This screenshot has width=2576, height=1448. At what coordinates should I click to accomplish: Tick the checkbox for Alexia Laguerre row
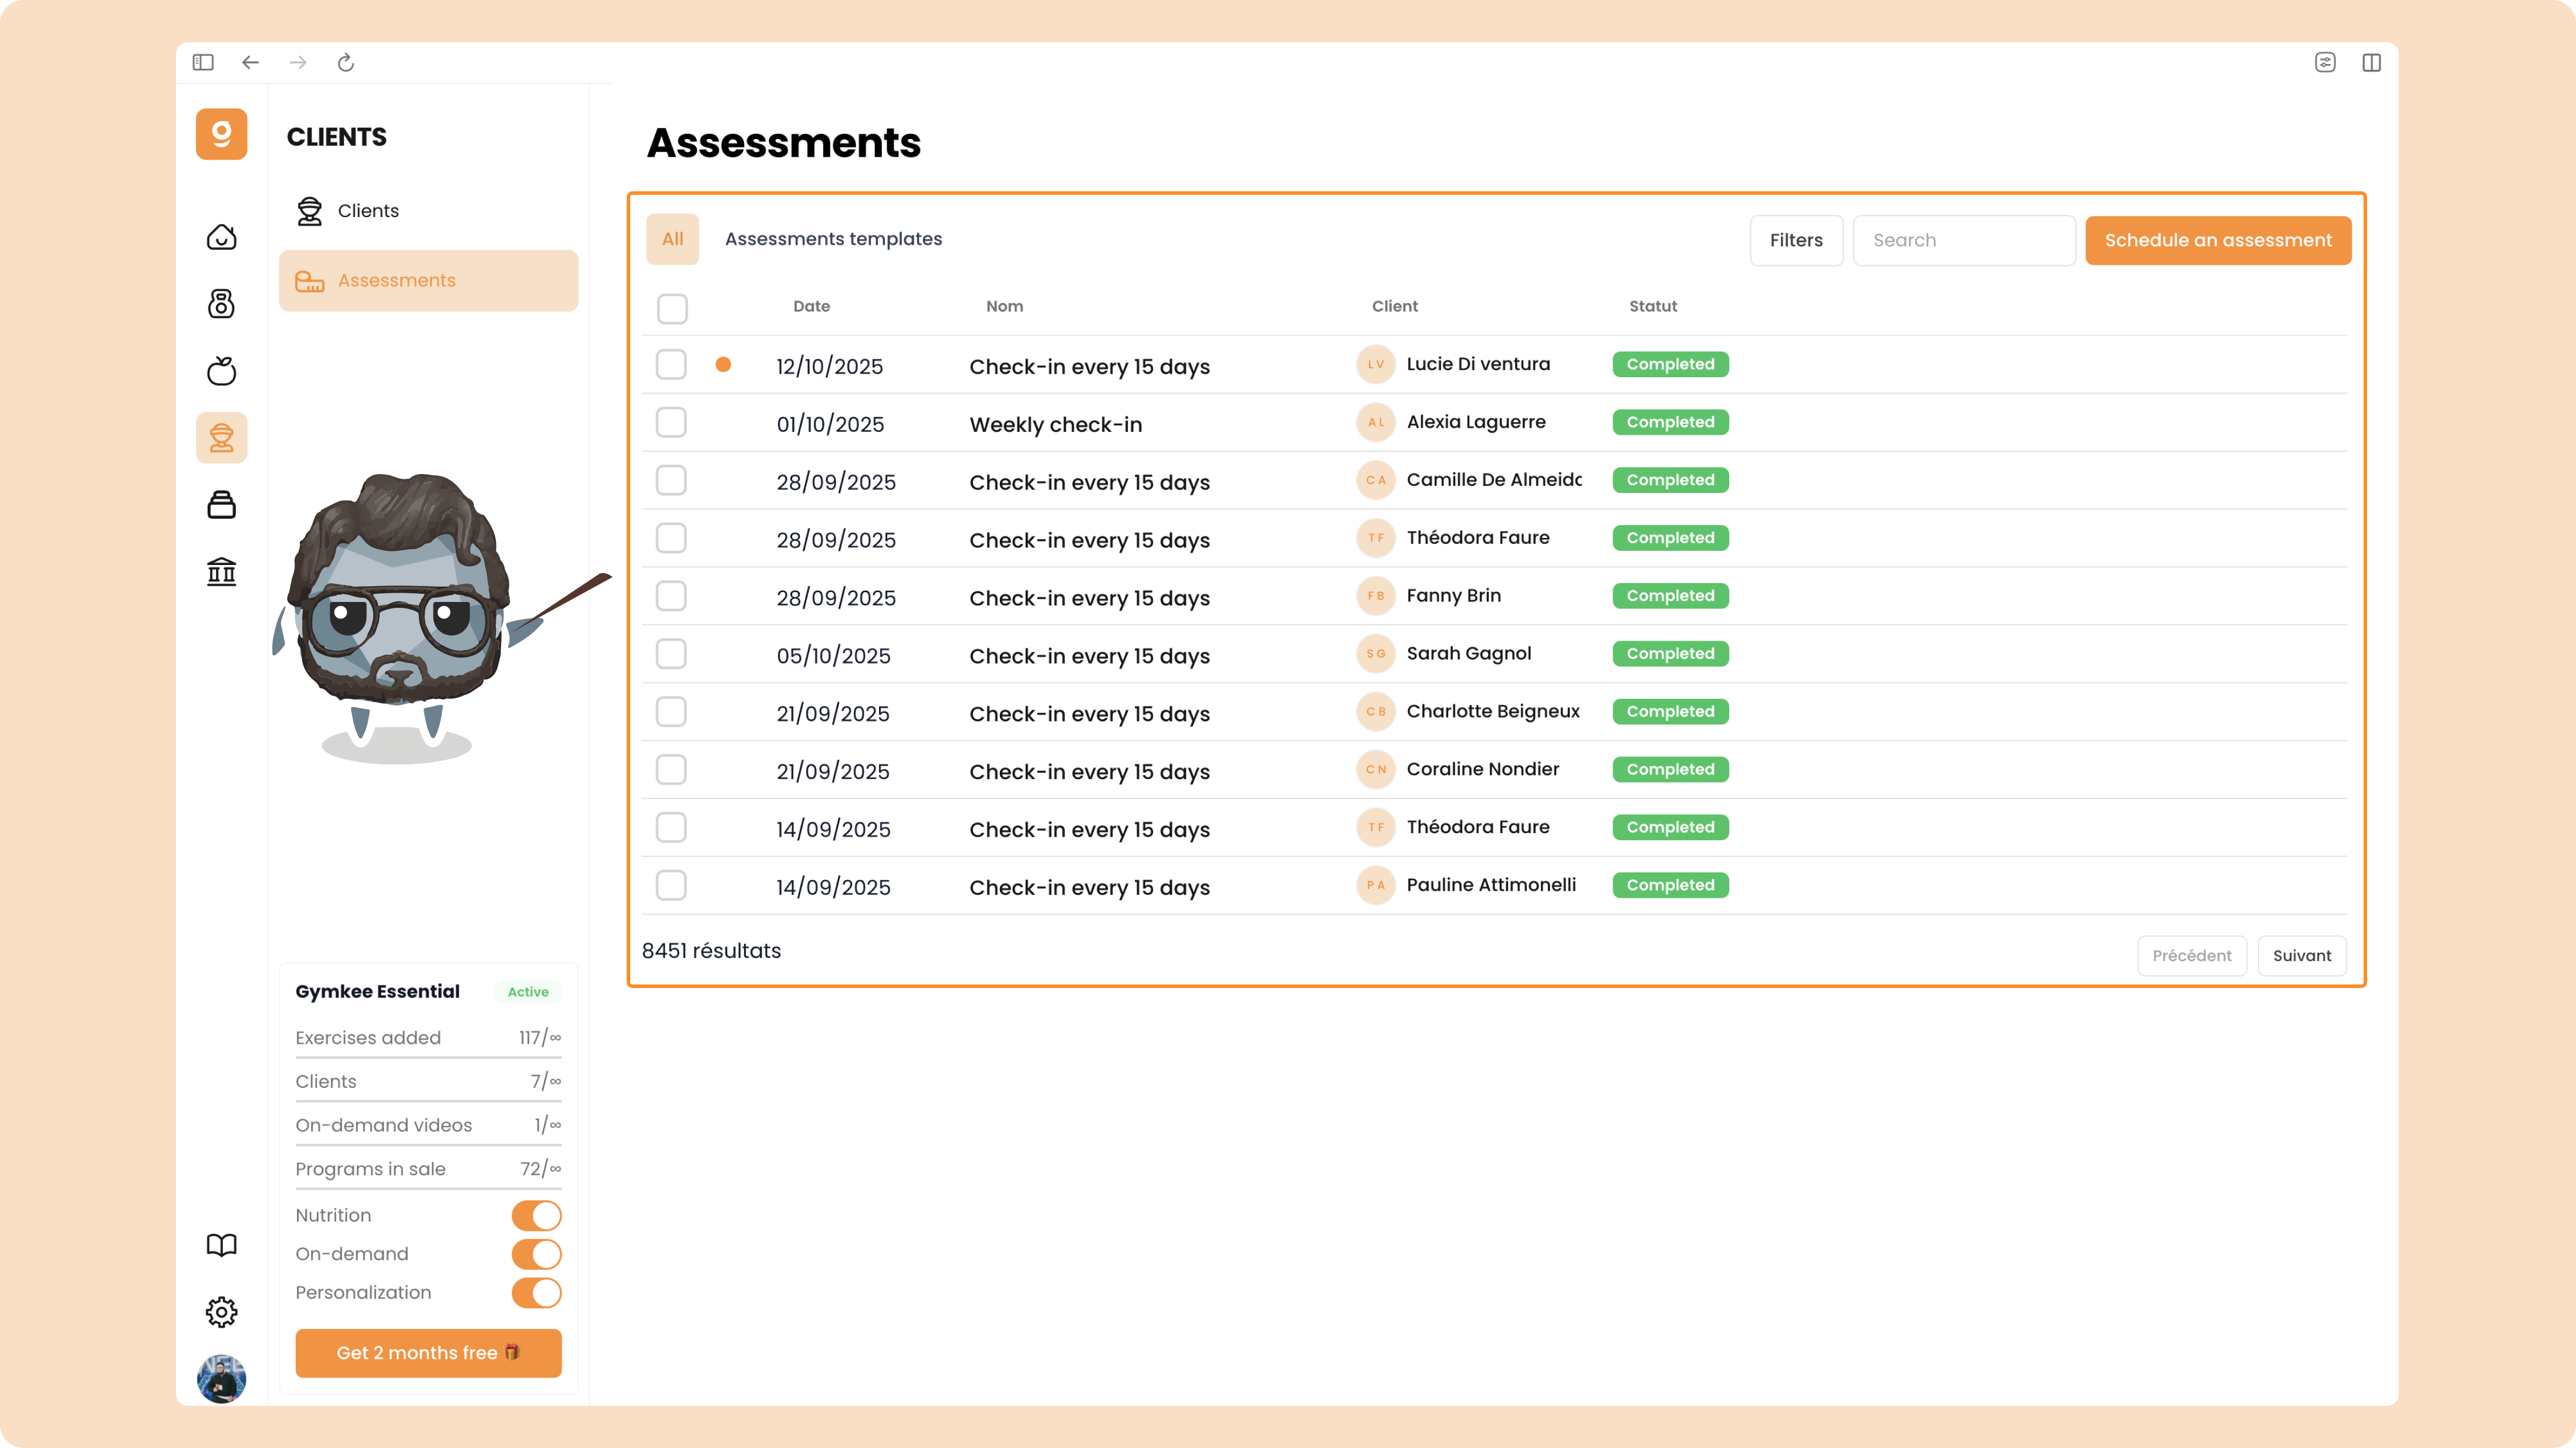671,423
